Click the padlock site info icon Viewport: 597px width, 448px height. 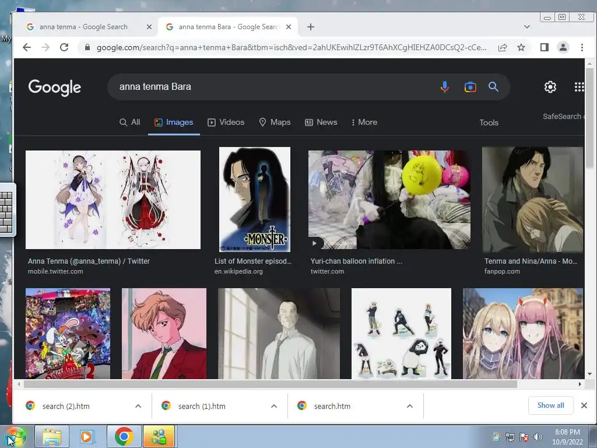(x=87, y=47)
